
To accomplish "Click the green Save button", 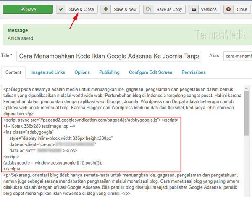I will pos(28,9).
